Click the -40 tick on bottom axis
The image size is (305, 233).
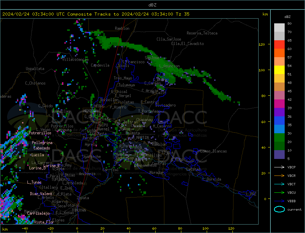25,228
